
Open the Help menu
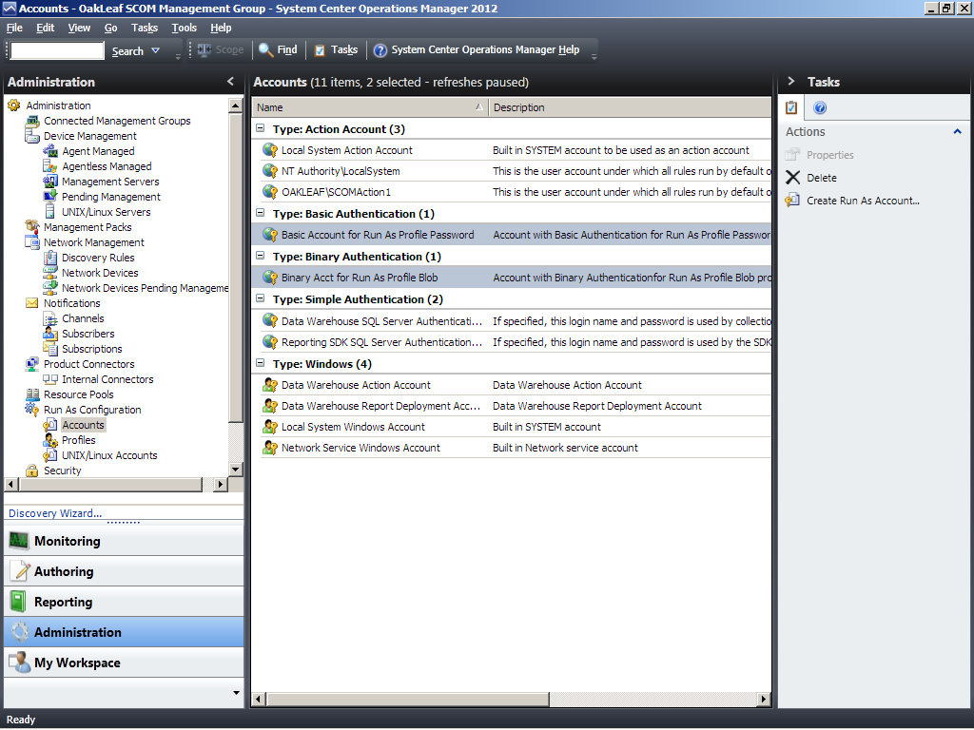click(221, 28)
